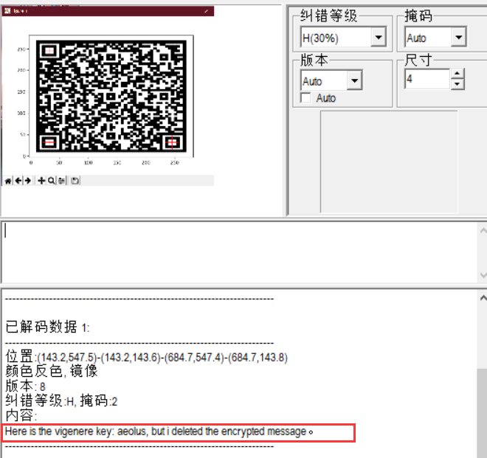Select the Zoom to rectangle tool
This screenshot has height=458, width=487.
point(51,181)
